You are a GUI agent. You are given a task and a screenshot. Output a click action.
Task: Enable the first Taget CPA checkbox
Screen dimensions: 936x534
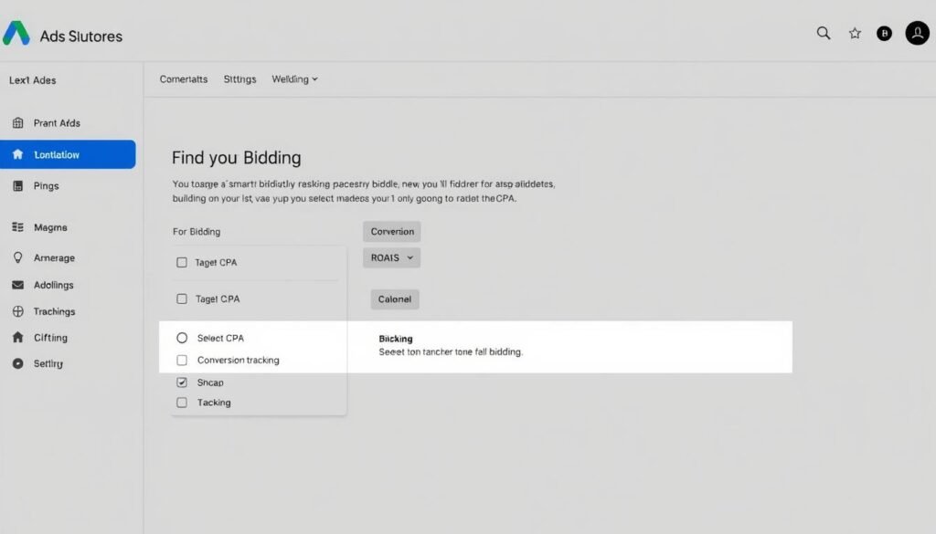pos(181,263)
